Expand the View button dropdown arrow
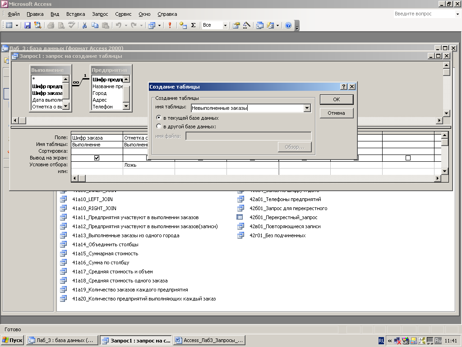This screenshot has height=347, width=462. (x=17, y=25)
